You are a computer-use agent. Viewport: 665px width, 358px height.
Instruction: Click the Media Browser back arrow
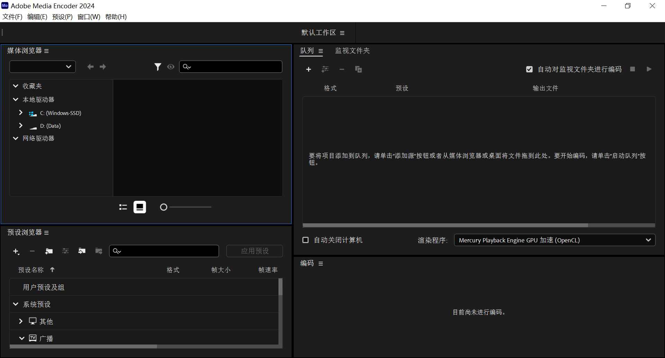point(90,67)
